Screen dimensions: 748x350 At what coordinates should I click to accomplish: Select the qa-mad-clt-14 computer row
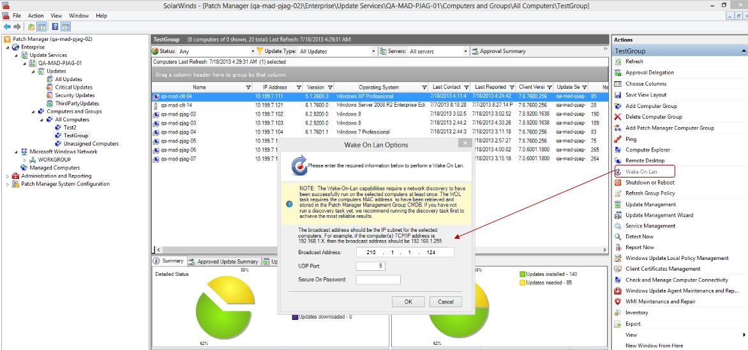pyautogui.click(x=380, y=105)
